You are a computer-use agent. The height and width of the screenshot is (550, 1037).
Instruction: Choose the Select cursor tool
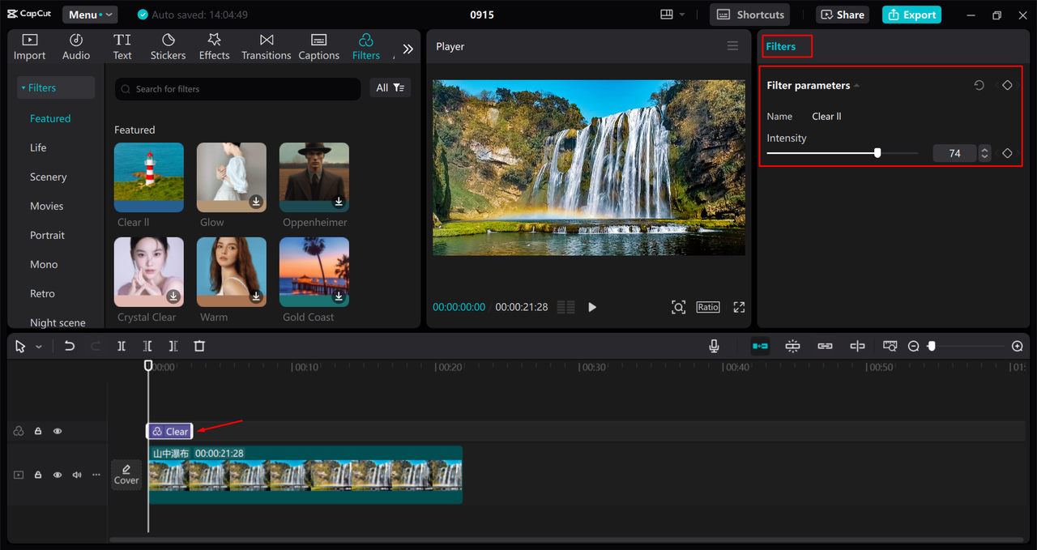click(21, 346)
